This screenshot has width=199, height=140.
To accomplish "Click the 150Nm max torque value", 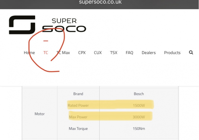I will [139, 129].
